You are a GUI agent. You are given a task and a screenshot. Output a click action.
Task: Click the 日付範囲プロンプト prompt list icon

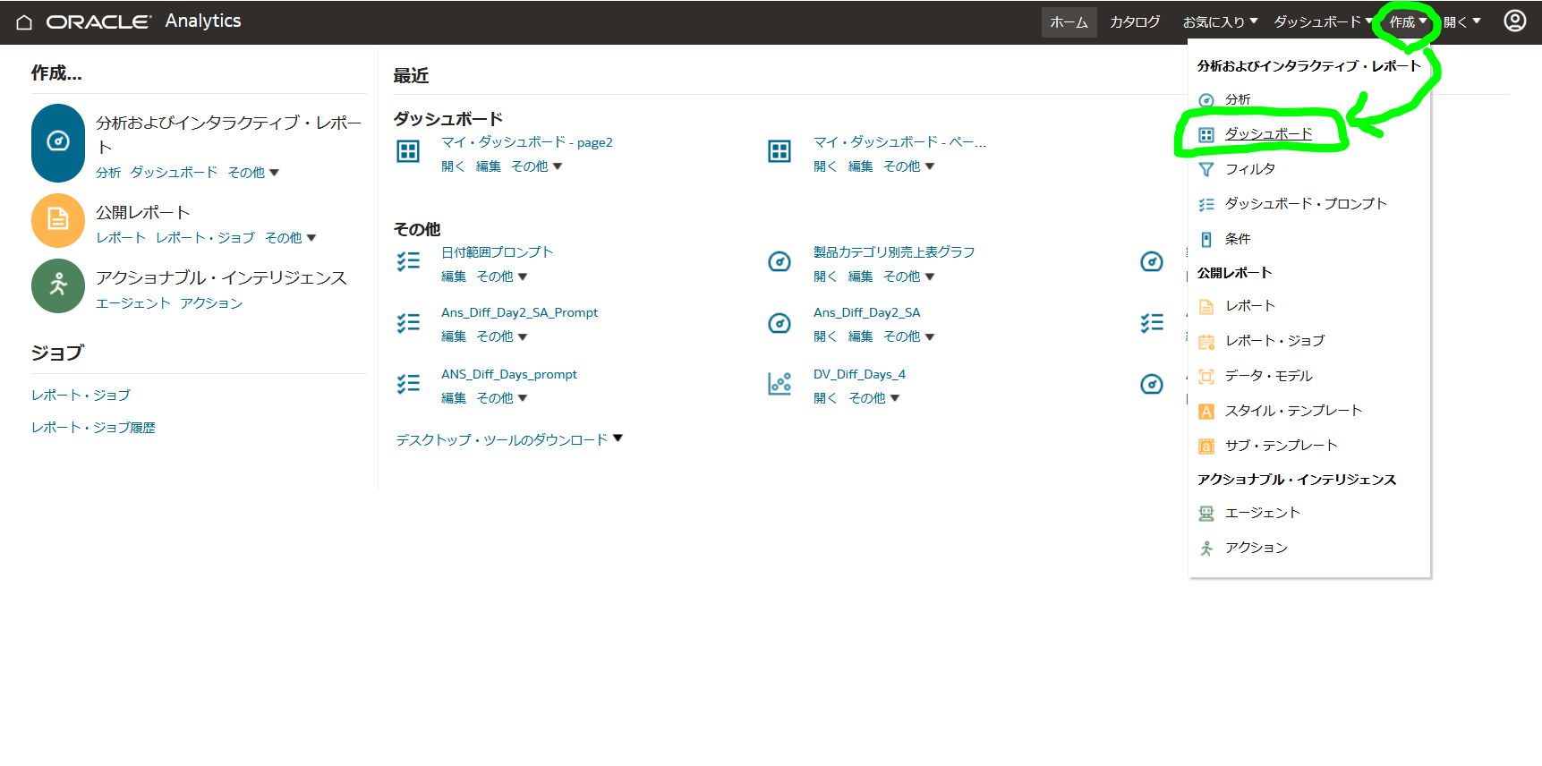408,261
